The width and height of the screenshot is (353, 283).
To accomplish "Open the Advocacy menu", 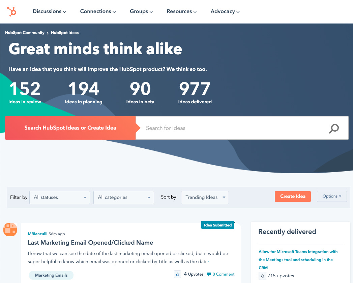I will pyautogui.click(x=225, y=11).
